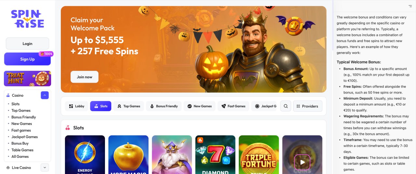The image size is (416, 174).
Task: Click the Login button
Action: pyautogui.click(x=27, y=44)
